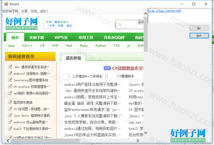Open the Python category link

[x=101, y=46]
